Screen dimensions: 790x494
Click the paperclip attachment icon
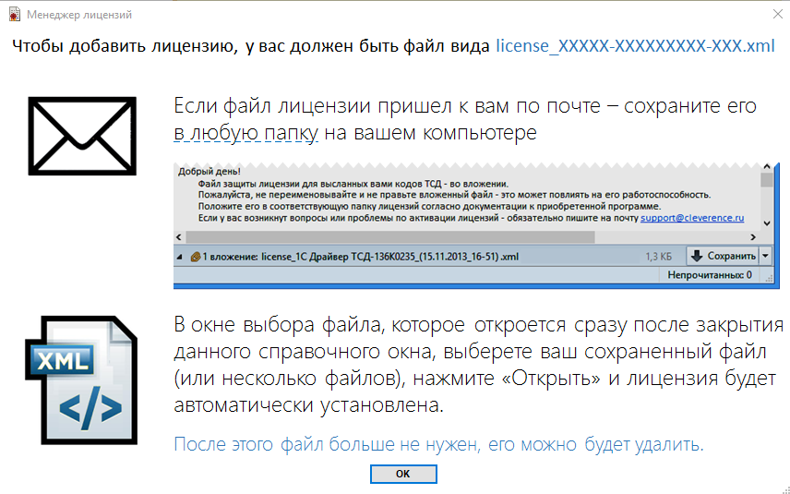pyautogui.click(x=196, y=257)
